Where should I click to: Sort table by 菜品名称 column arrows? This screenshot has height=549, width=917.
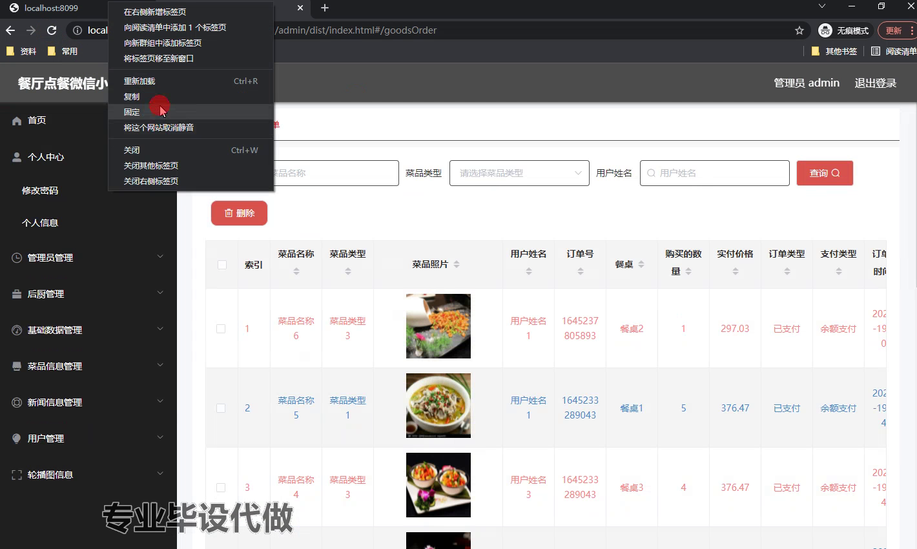pos(296,271)
